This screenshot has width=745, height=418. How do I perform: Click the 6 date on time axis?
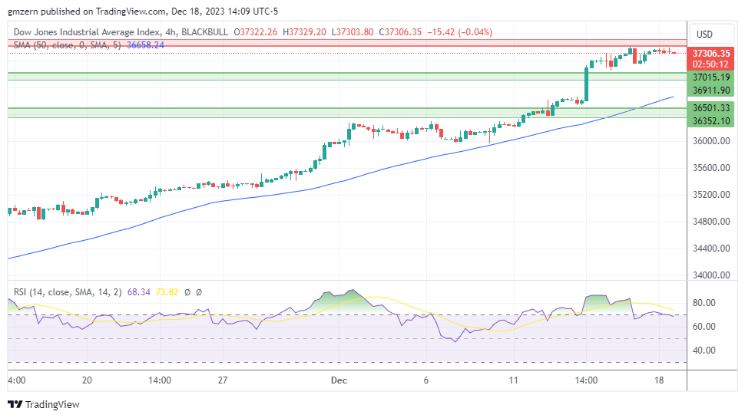click(x=426, y=380)
